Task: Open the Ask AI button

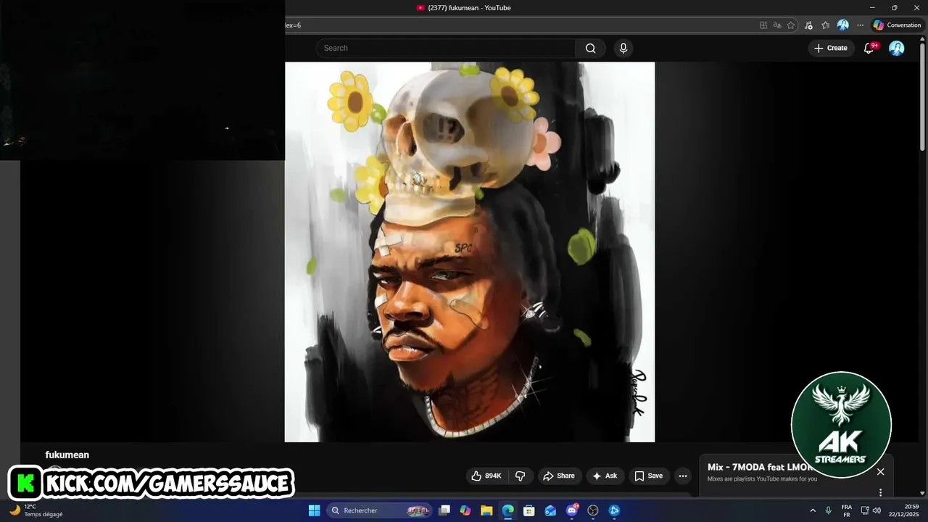Action: pyautogui.click(x=605, y=476)
